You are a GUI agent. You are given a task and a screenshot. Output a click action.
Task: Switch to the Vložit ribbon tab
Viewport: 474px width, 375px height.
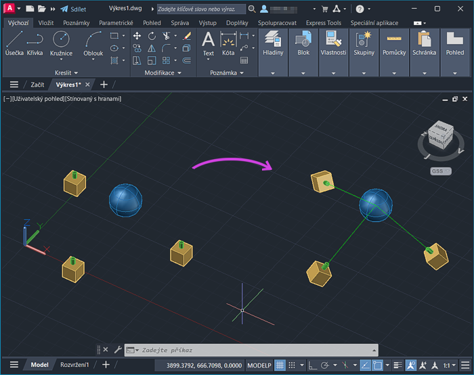pos(46,23)
